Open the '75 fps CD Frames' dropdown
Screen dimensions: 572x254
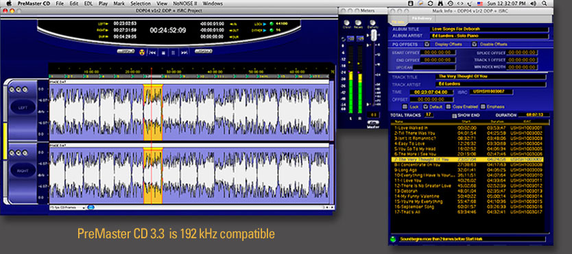click(67, 207)
